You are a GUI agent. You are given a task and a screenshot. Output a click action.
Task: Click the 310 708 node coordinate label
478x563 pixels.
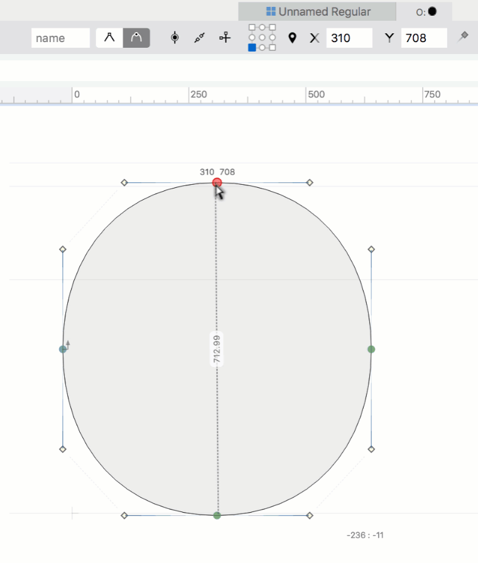(217, 172)
